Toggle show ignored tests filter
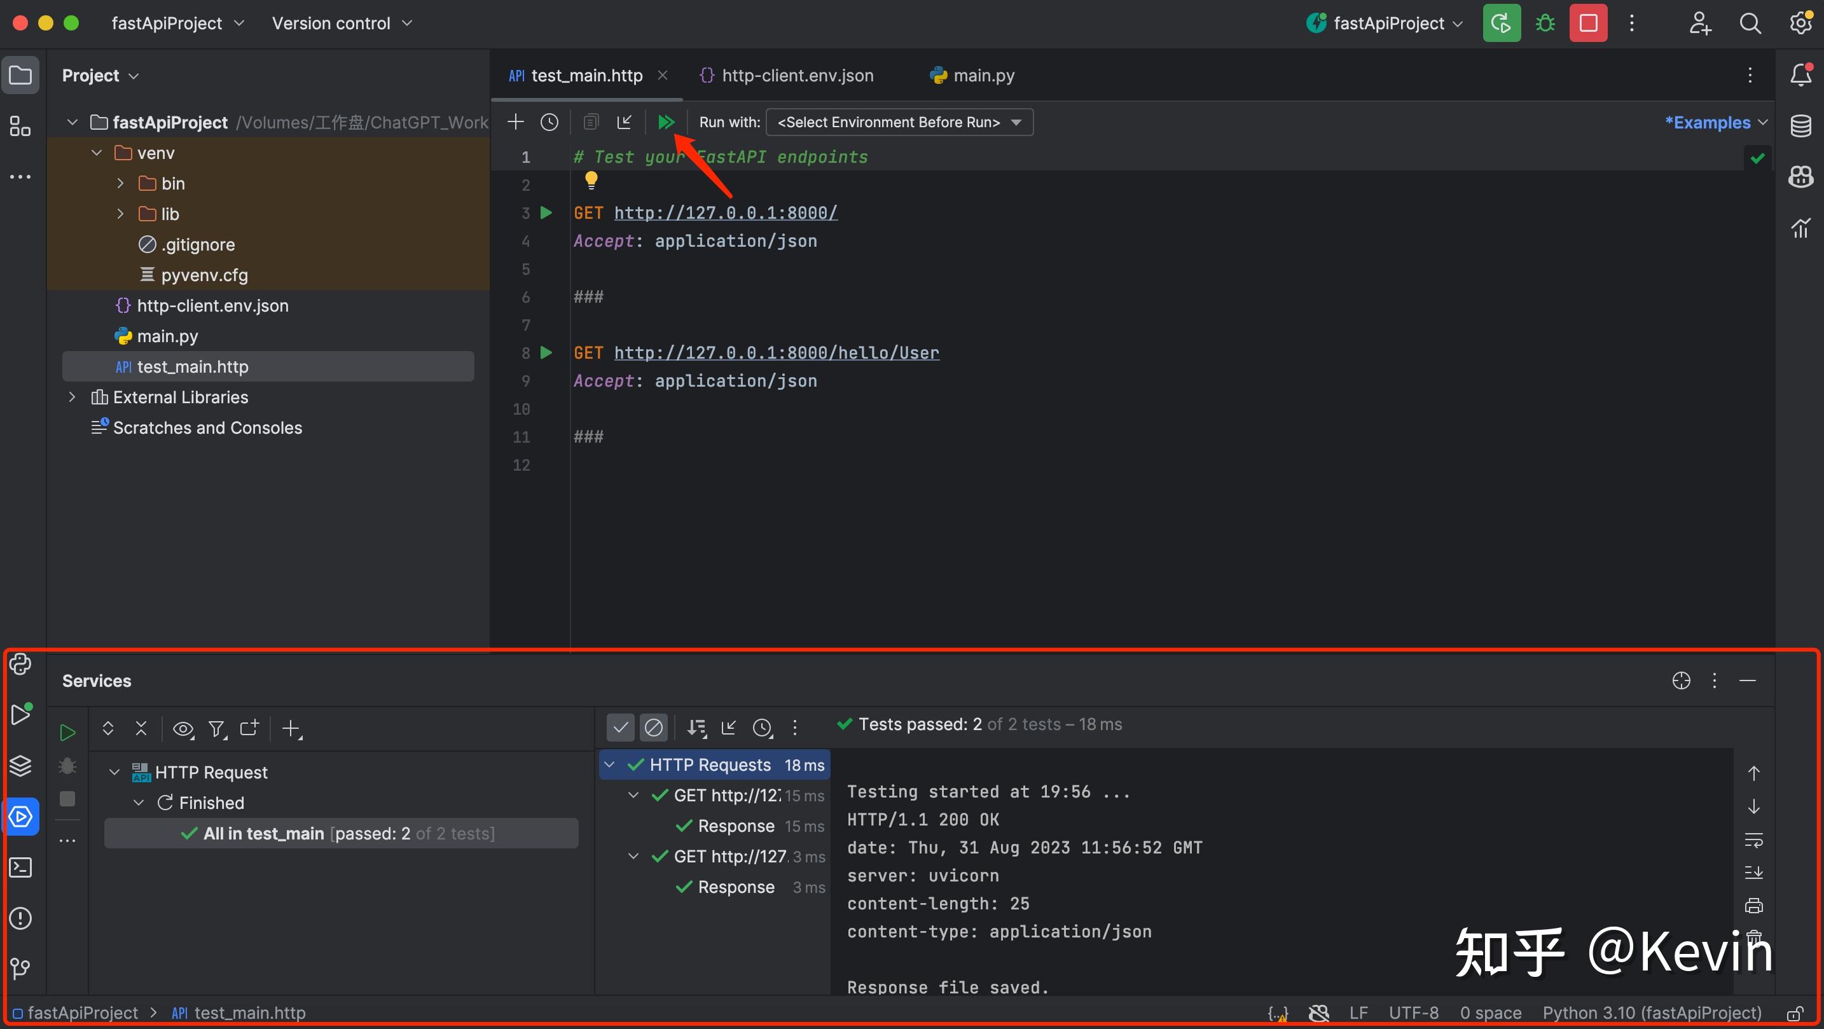The image size is (1824, 1029). coord(653,727)
